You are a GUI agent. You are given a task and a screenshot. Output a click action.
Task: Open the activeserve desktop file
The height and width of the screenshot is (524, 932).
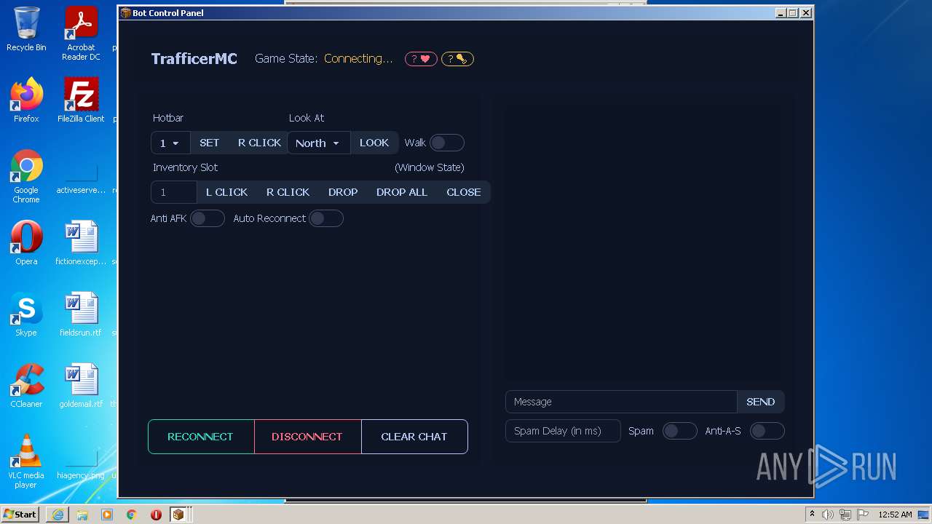[81, 179]
